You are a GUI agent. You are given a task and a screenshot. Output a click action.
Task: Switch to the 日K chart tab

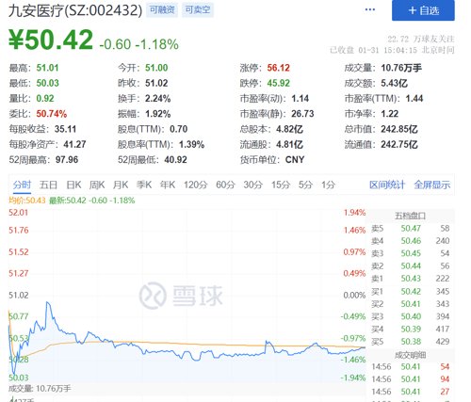tap(73, 185)
